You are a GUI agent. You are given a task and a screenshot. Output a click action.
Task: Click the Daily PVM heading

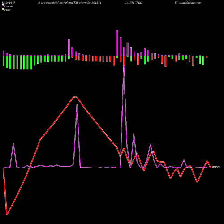[x=9, y=3]
